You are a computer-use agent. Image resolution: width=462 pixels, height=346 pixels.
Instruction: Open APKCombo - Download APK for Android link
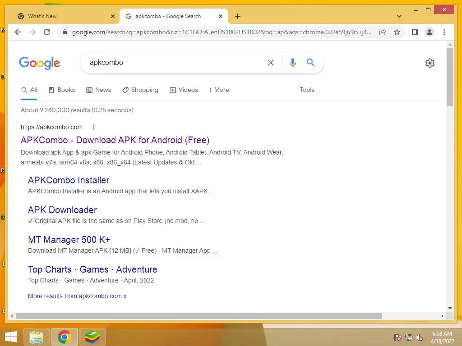(115, 140)
